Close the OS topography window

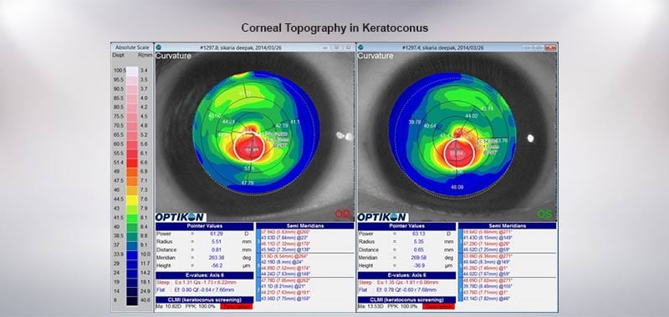tap(550, 48)
